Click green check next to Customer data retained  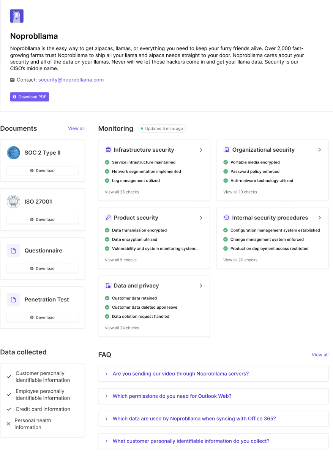107,298
